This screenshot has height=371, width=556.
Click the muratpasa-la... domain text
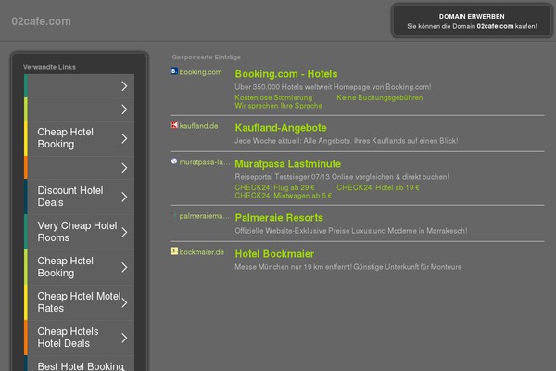[x=205, y=162]
